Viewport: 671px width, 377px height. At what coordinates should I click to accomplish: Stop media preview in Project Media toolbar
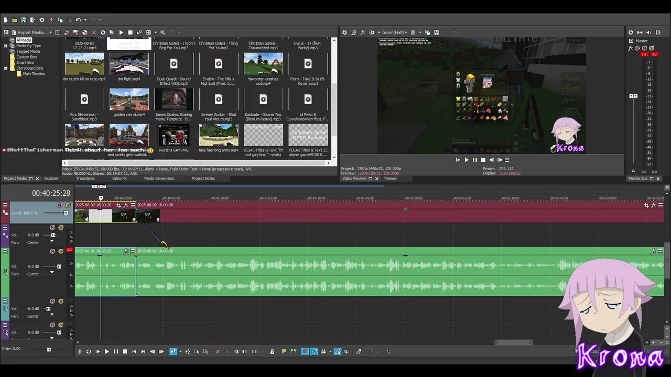[x=130, y=32]
